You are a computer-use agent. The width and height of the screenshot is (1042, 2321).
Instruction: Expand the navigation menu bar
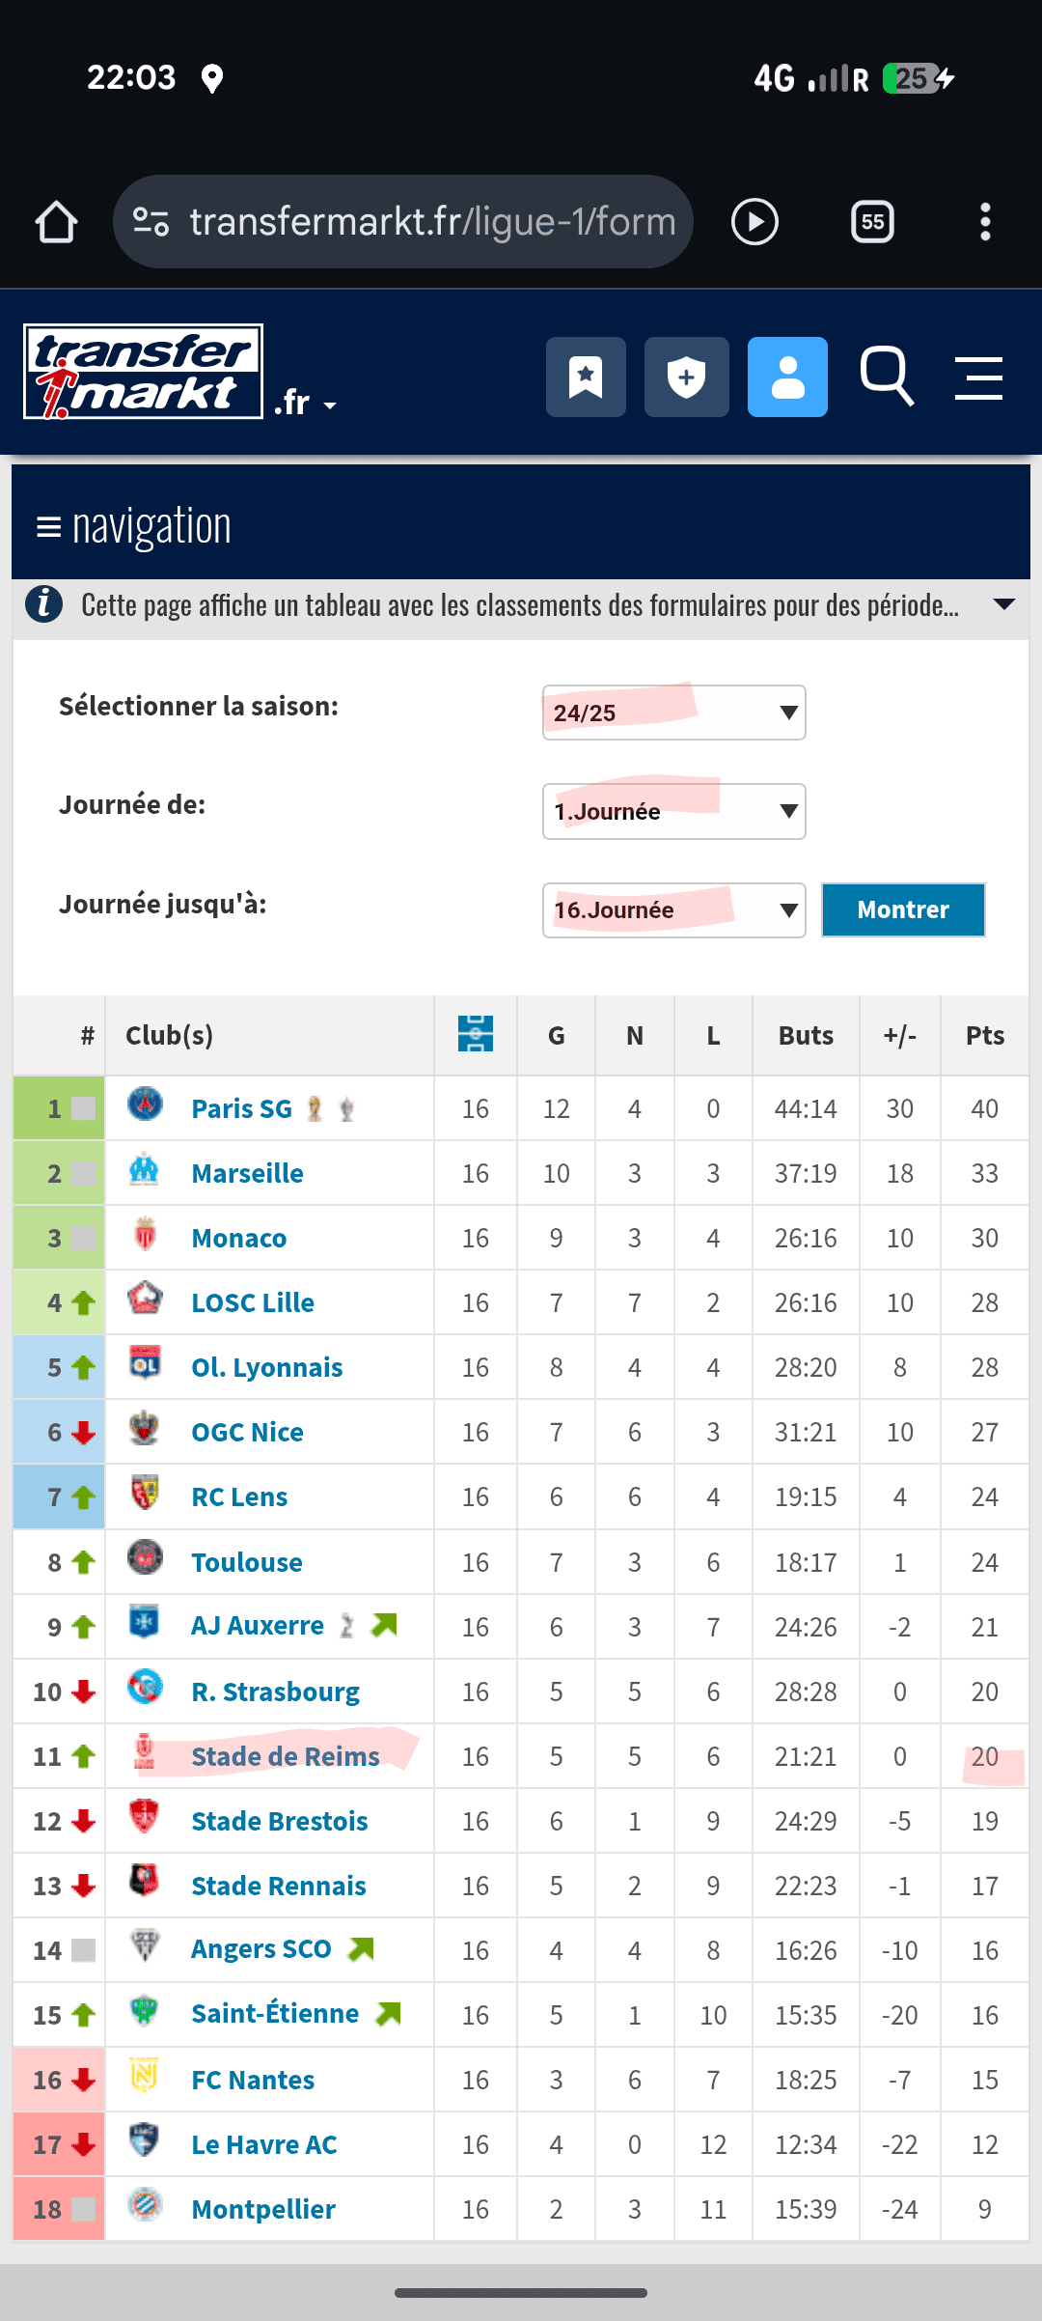tap(135, 526)
